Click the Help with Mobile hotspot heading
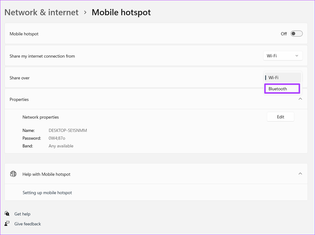 point(47,174)
